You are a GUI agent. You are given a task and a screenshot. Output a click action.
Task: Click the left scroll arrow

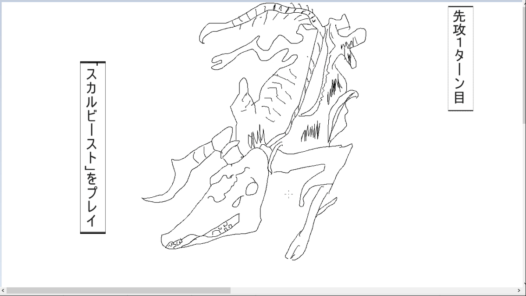click(3, 290)
